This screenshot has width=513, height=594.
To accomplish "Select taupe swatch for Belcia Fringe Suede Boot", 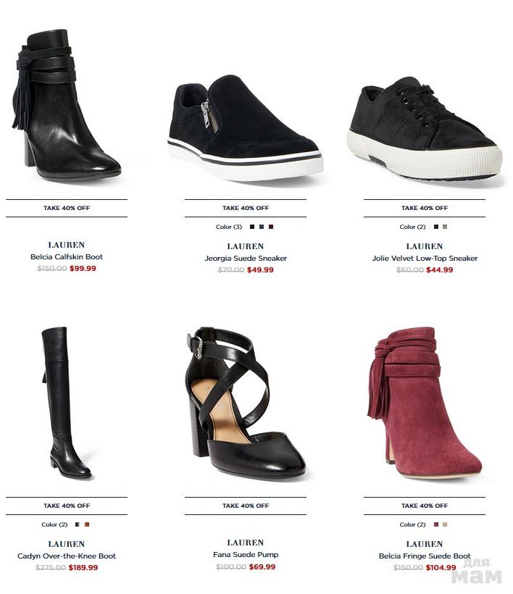I will coord(445,524).
